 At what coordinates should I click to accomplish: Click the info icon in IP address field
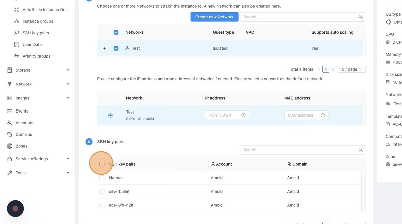click(243, 115)
